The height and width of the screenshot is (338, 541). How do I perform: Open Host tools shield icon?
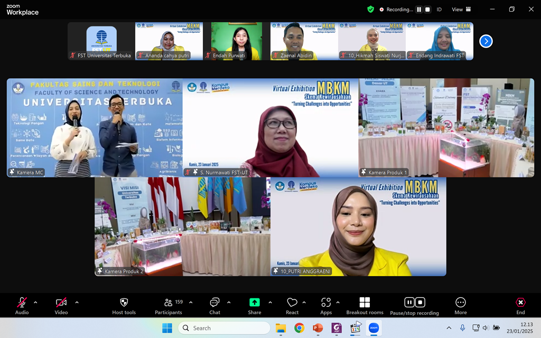click(x=124, y=303)
